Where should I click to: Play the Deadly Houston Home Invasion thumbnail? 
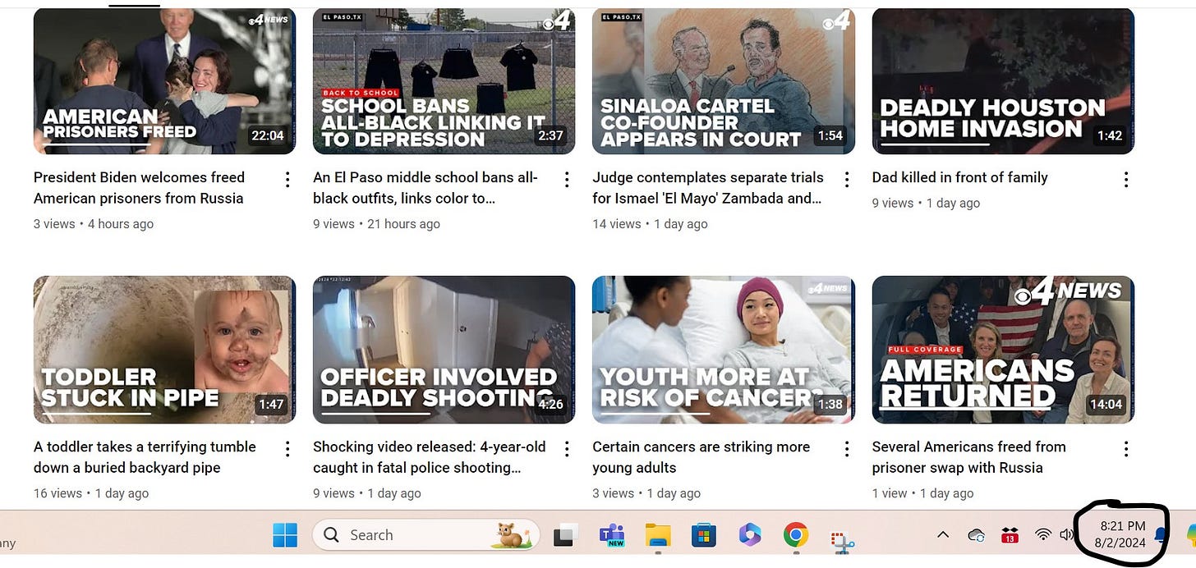(1003, 81)
